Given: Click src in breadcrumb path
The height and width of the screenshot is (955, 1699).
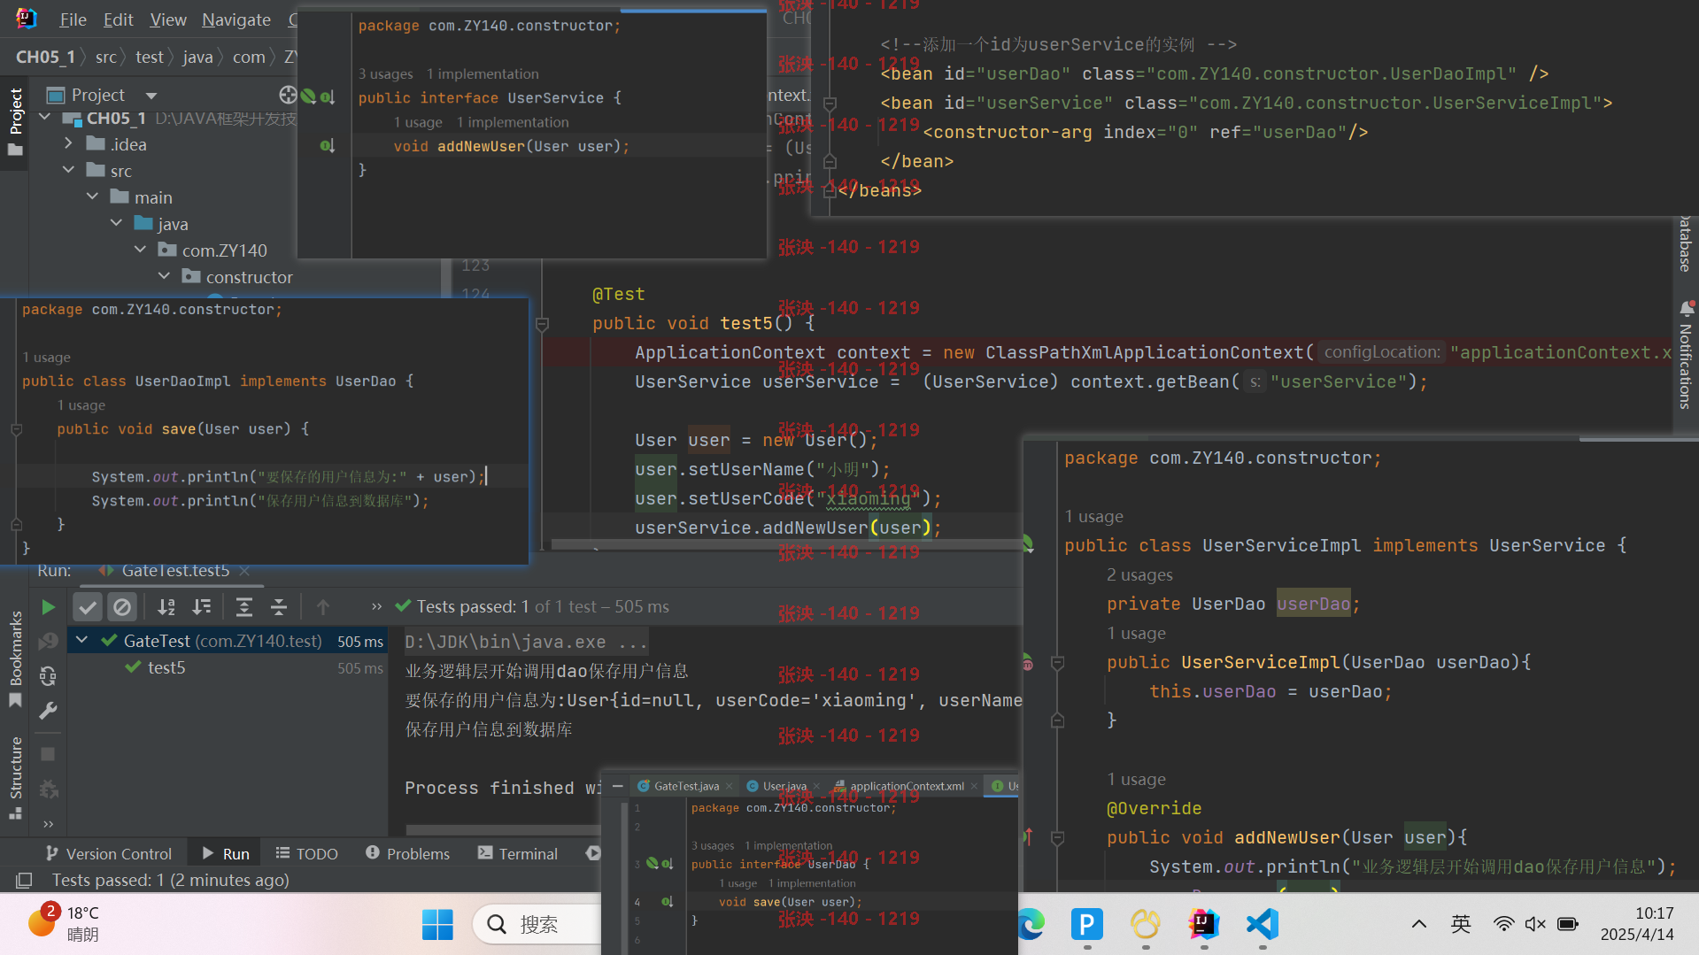Looking at the screenshot, I should click(x=105, y=57).
